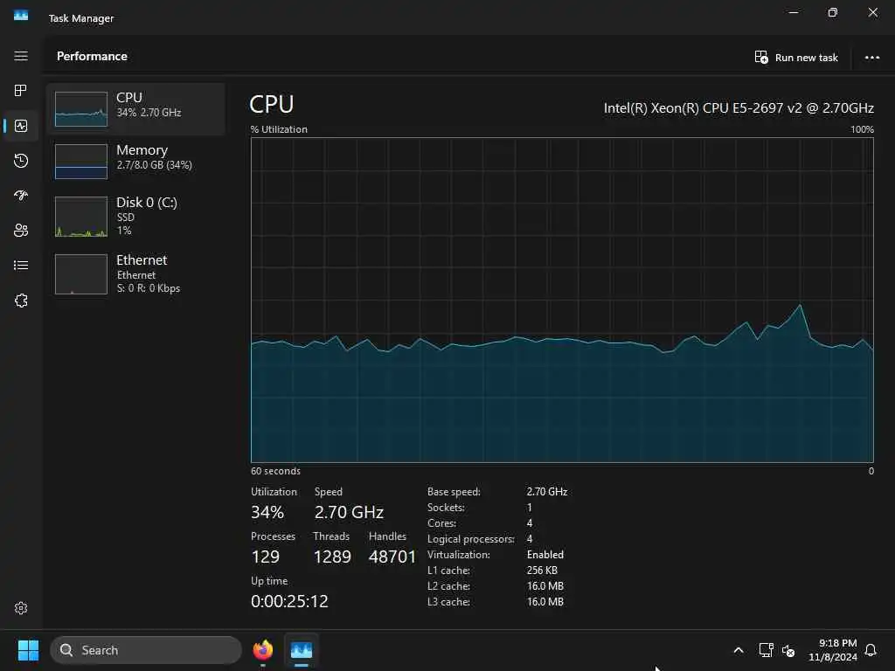Open Task Manager settings gear
This screenshot has width=895, height=671.
pos(21,608)
